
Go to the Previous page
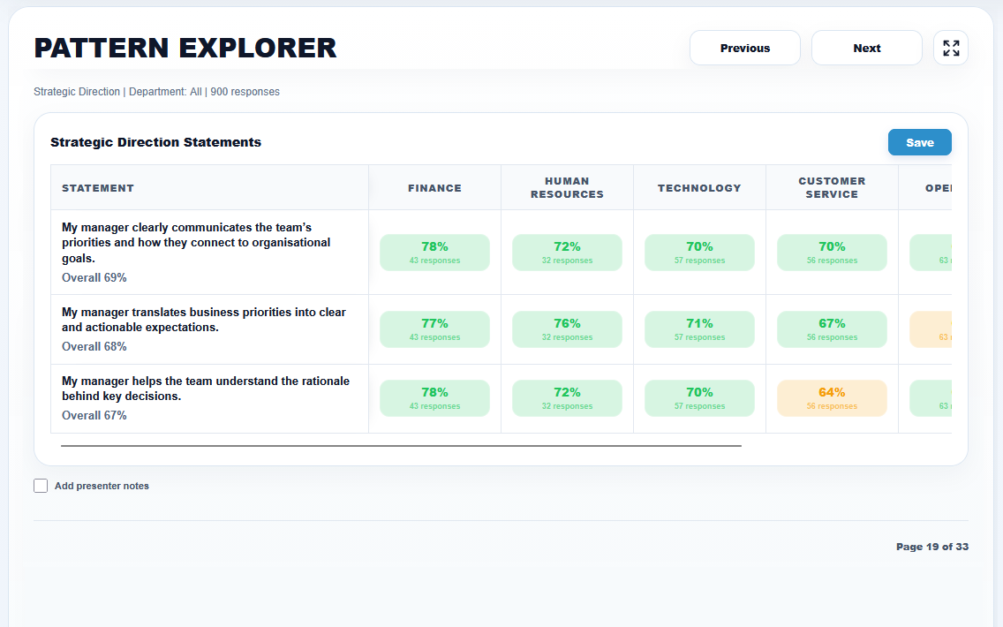pyautogui.click(x=744, y=48)
